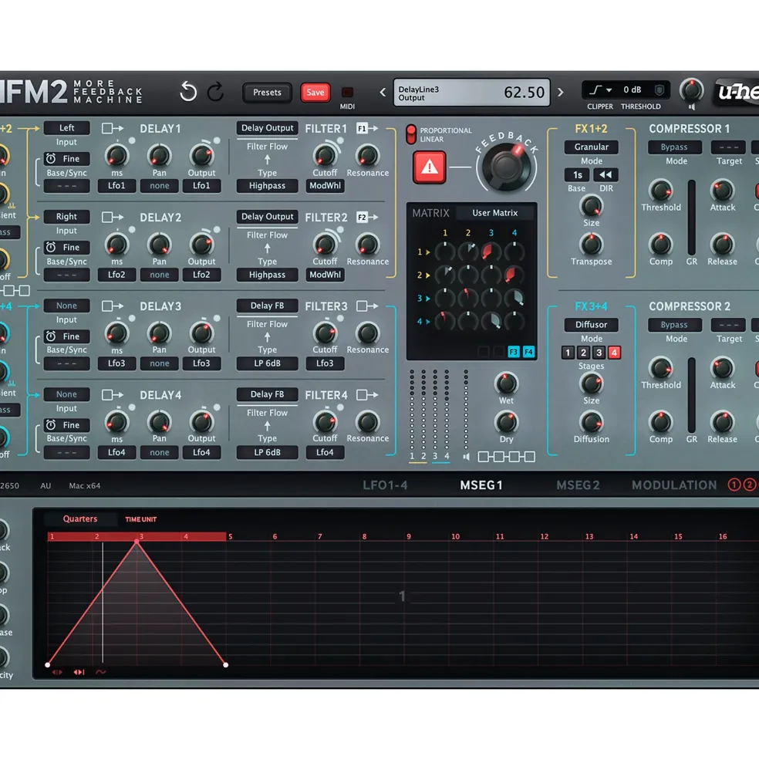Toggle Proportional/Linear feedback switch

(x=411, y=134)
